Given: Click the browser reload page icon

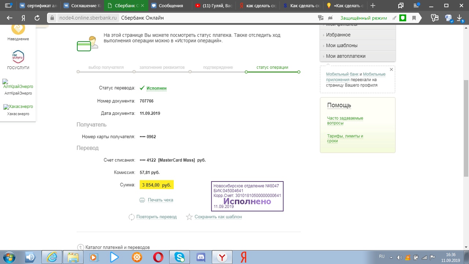Looking at the screenshot, I should [x=37, y=18].
